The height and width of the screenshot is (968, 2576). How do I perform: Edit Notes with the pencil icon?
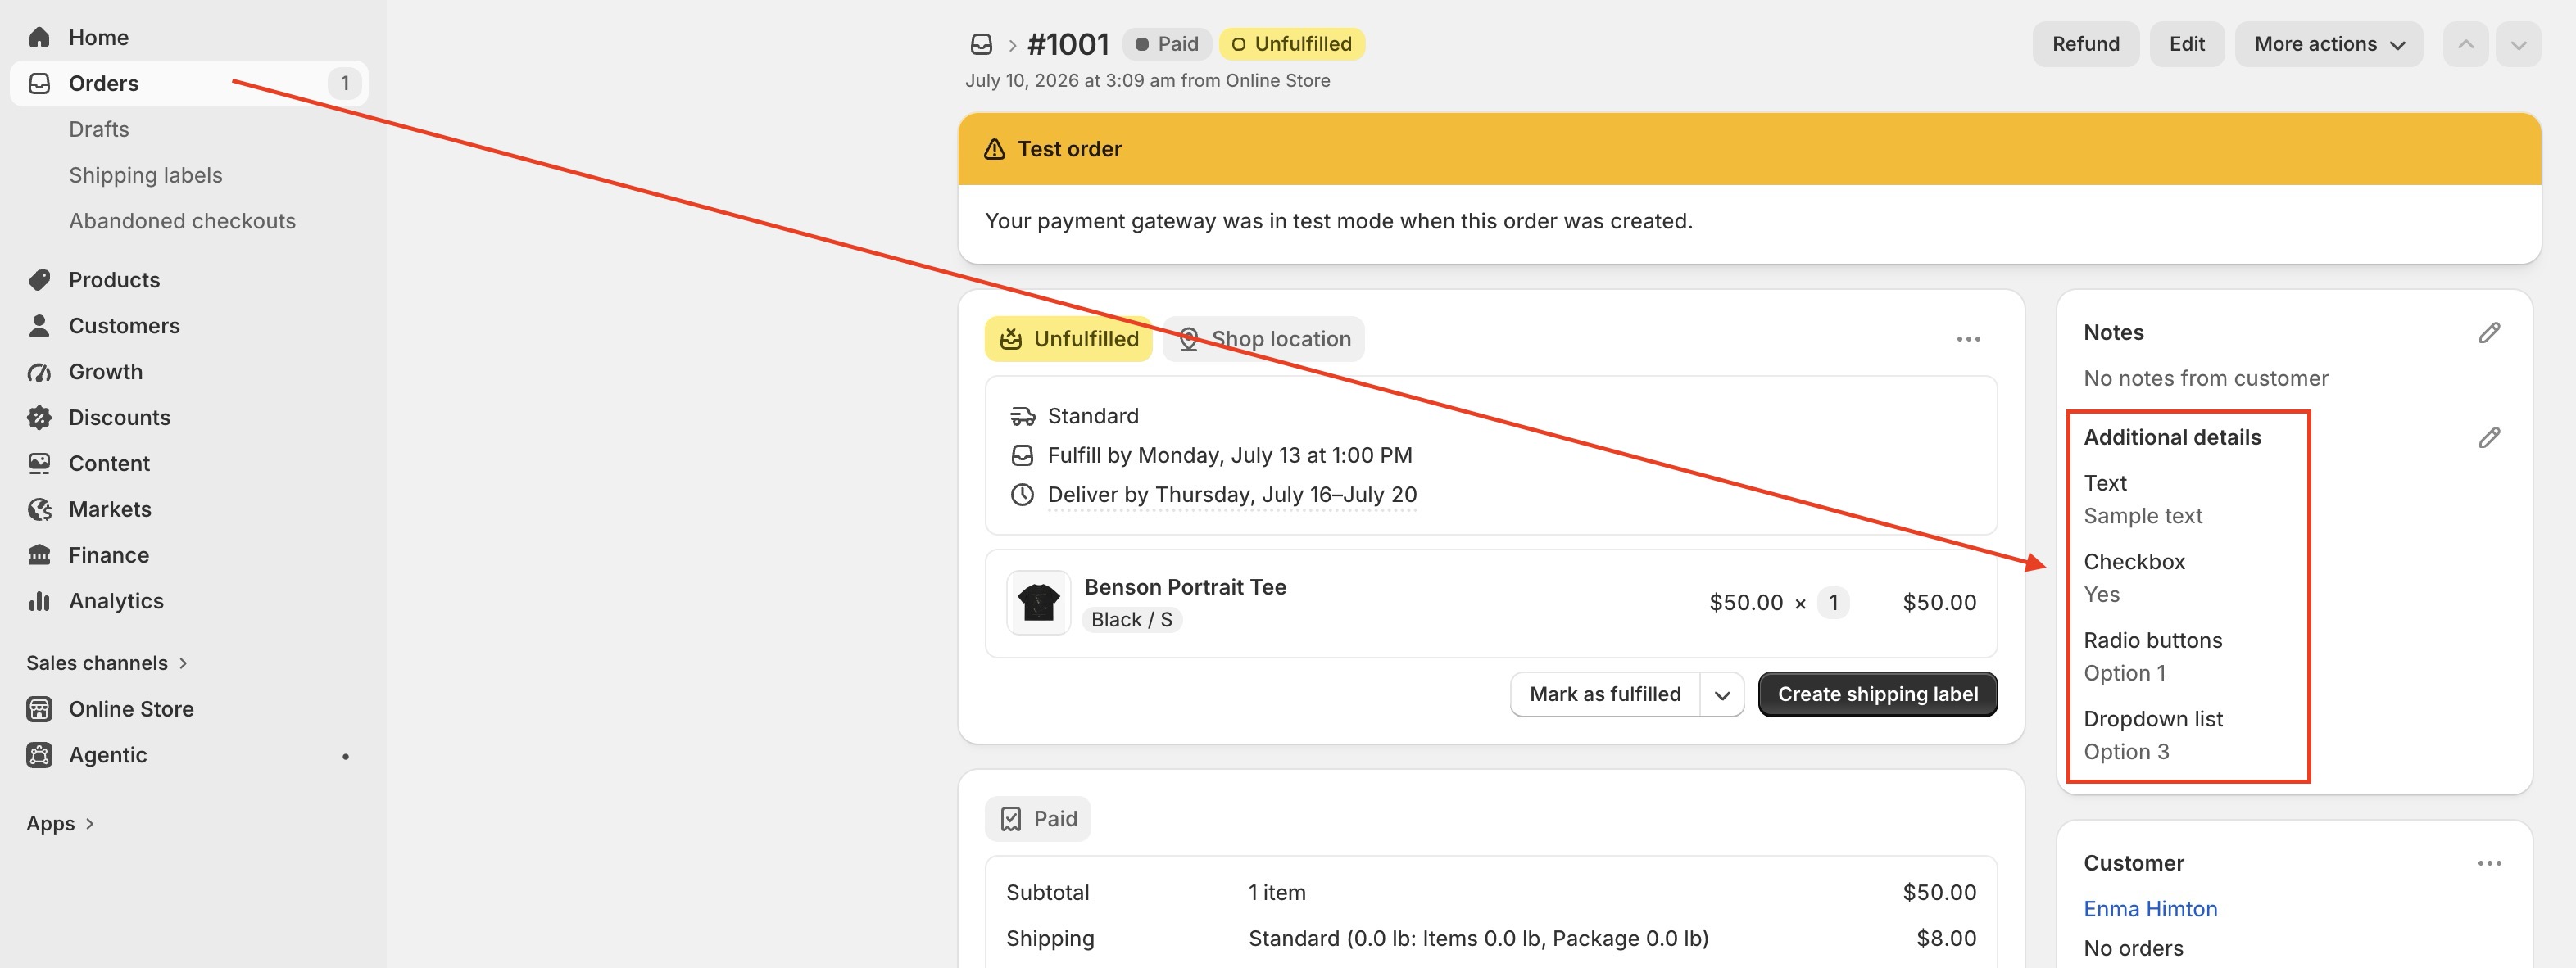coord(2489,333)
